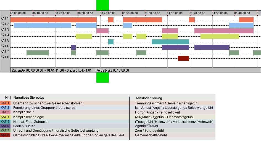Click the longest blue KAT 2 segment
The width and height of the screenshot is (261, 146).
(43, 25)
